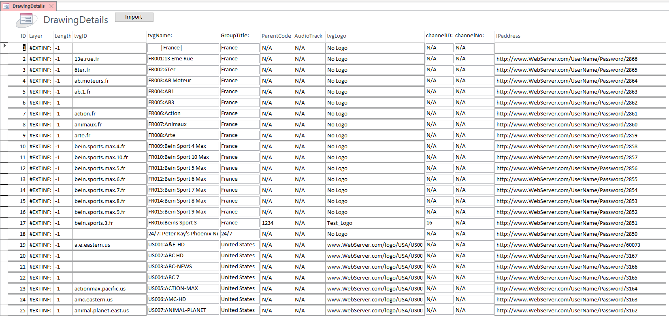The image size is (669, 316).
Task: Click the tvgName field FR016:Beins Sport 3
Action: click(x=183, y=223)
